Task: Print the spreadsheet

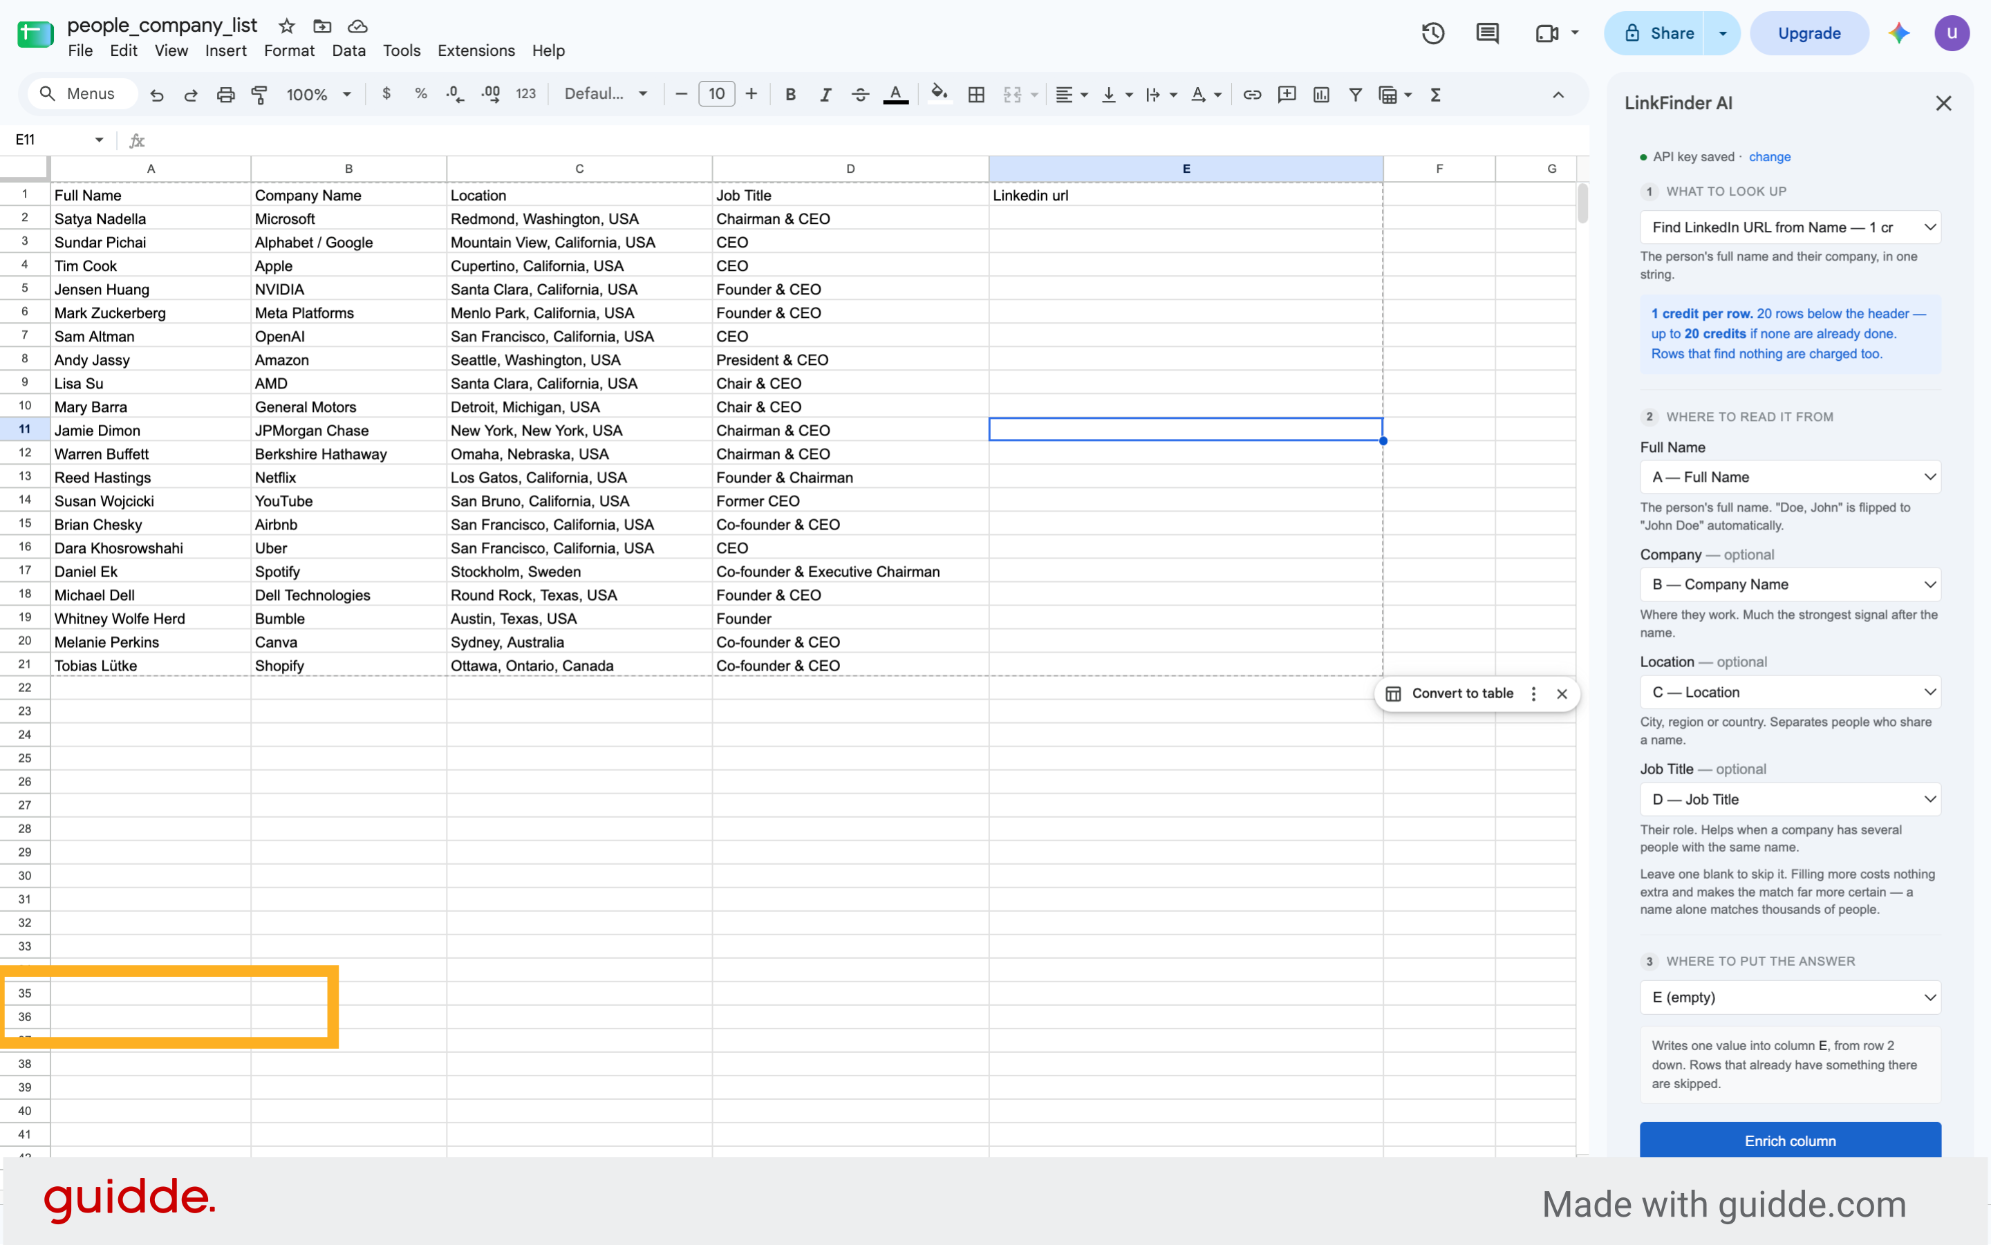Action: [225, 95]
